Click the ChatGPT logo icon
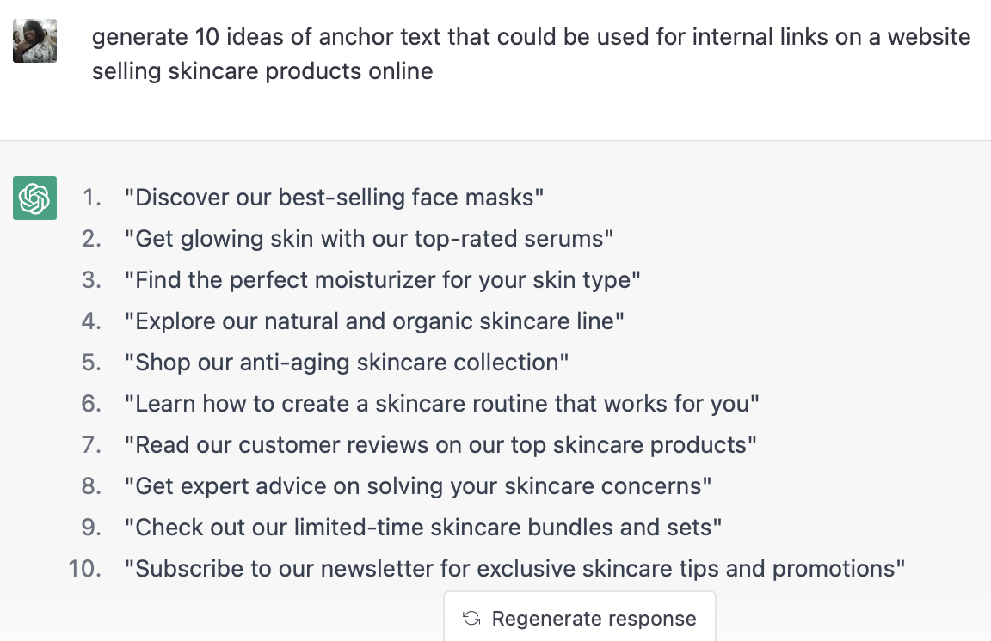991x641 pixels. click(x=35, y=198)
